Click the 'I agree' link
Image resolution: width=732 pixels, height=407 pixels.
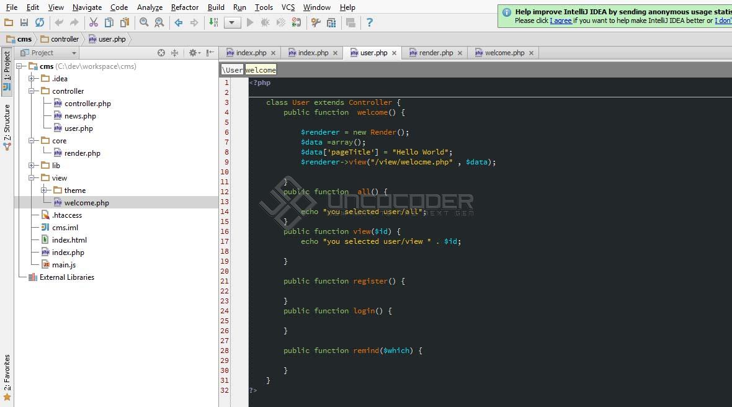561,20
